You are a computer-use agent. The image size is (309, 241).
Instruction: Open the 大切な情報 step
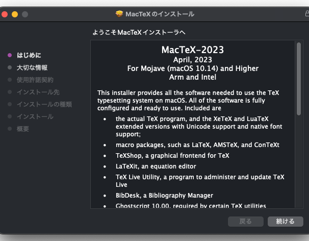click(x=32, y=67)
